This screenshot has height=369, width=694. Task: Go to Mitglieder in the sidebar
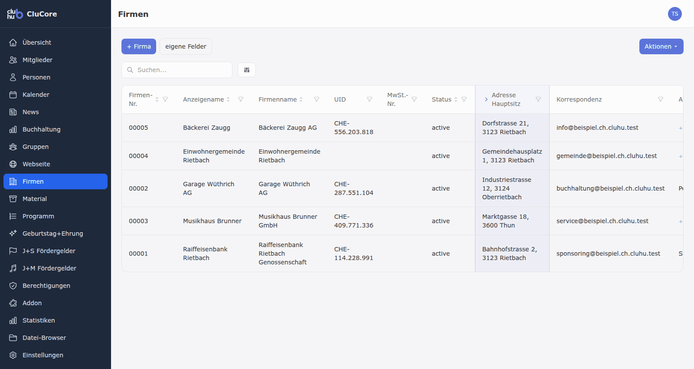pos(56,60)
